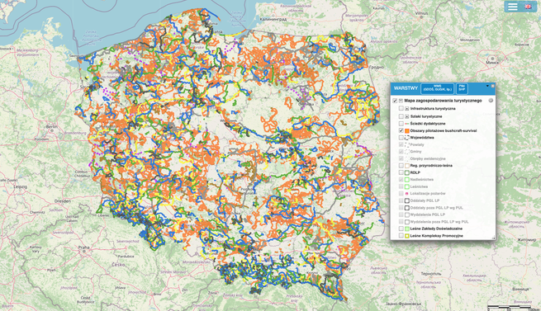
Task: Expand the Szlaki turystyczne group
Action: tap(407, 116)
